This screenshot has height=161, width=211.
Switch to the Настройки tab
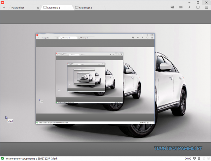point(18,7)
